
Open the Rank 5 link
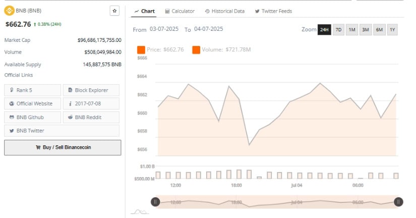[x=32, y=90]
